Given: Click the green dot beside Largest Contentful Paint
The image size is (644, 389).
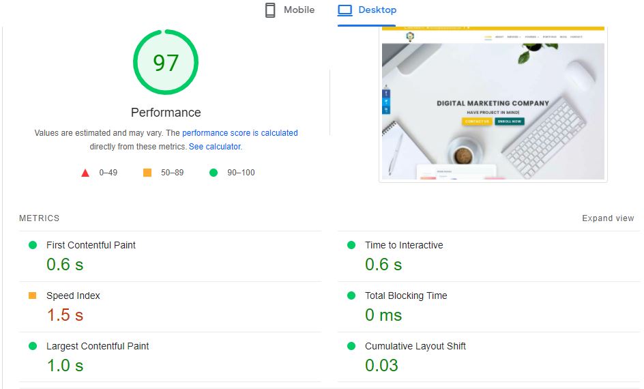Looking at the screenshot, I should (33, 346).
